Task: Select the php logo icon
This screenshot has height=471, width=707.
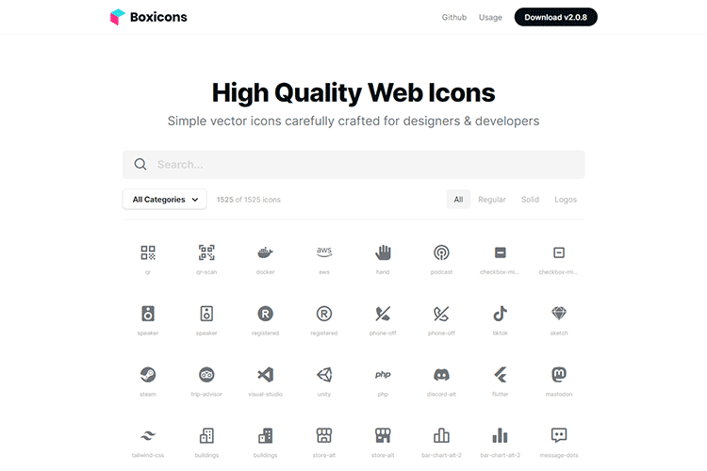Action: (x=383, y=375)
